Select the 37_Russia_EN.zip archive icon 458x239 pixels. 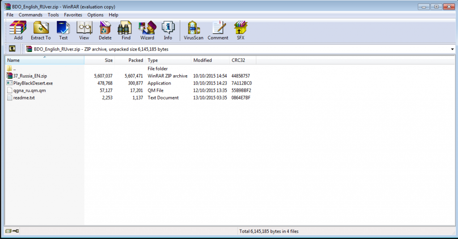tap(10, 76)
